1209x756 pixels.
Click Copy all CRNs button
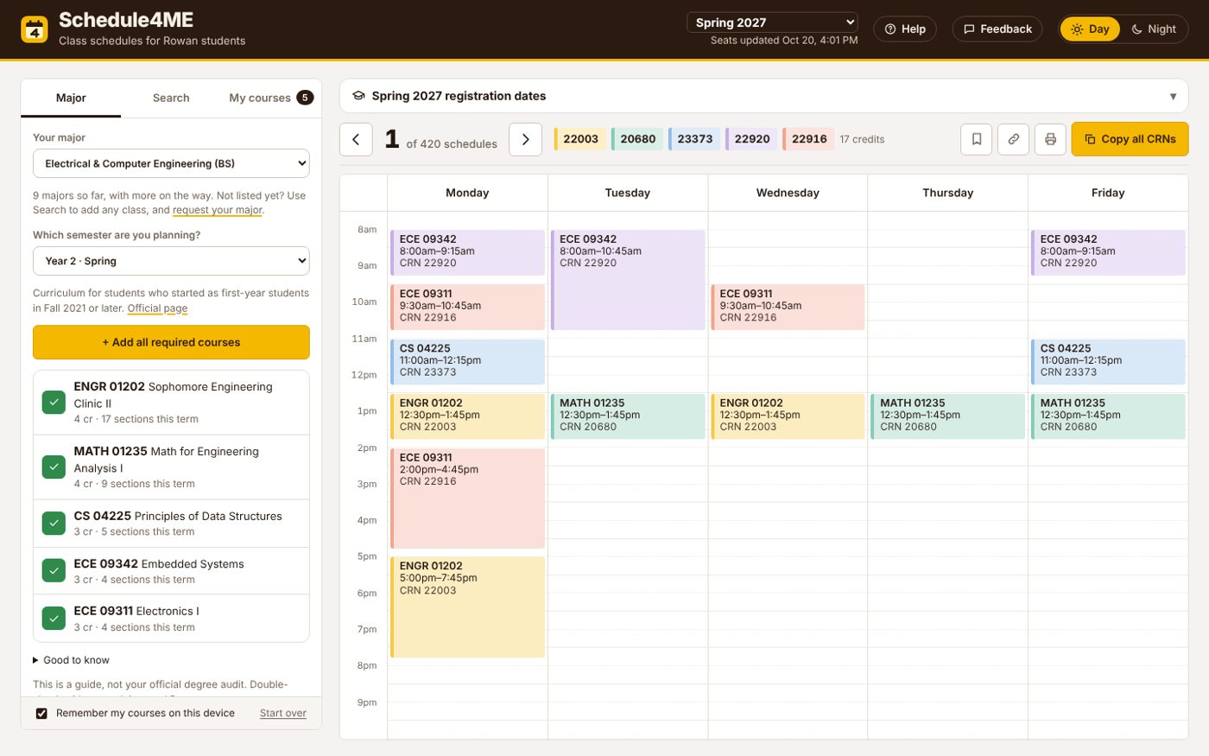(x=1130, y=139)
